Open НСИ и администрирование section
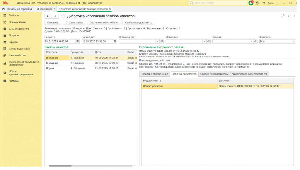This screenshot has height=170, width=300. (x=21, y=73)
